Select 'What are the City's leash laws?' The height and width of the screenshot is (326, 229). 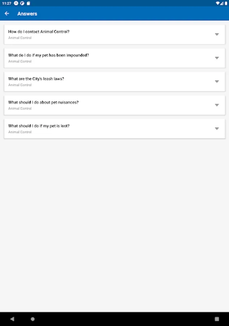(x=36, y=79)
